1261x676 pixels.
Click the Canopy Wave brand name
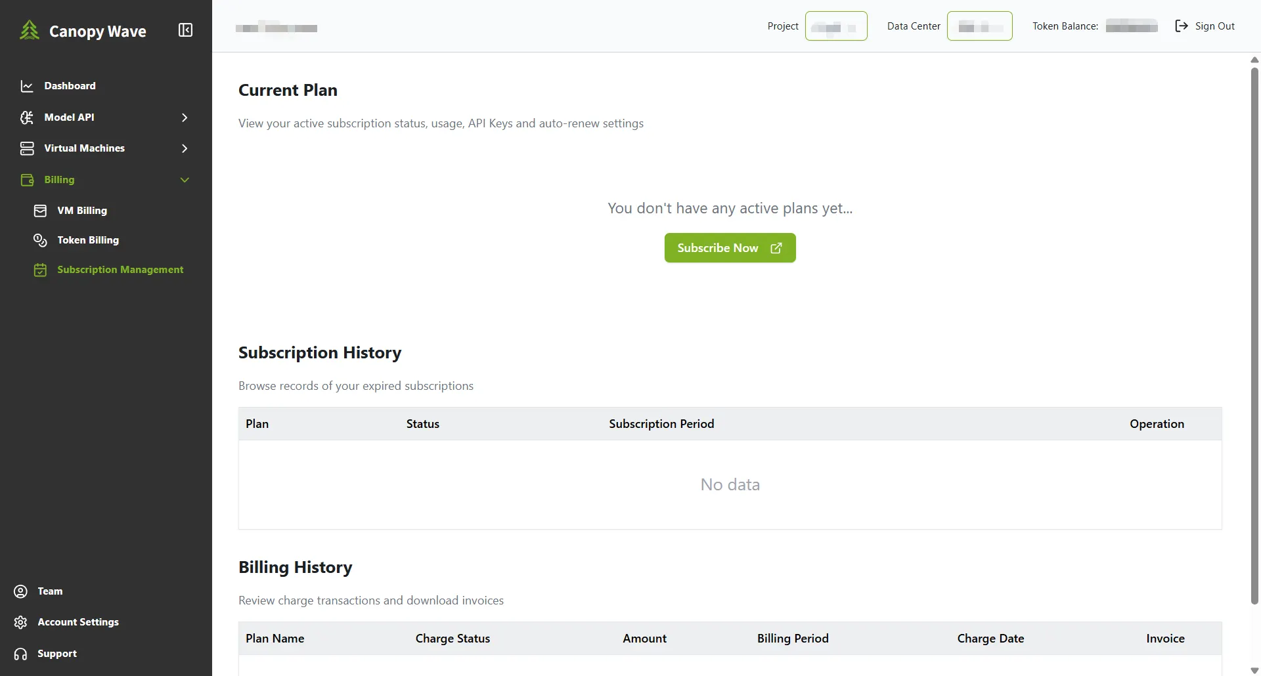tap(98, 31)
